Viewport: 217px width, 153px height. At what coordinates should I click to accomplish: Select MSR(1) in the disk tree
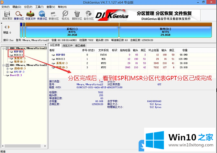tap(18, 55)
